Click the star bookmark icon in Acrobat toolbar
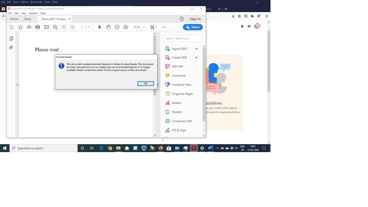The height and width of the screenshot is (207, 368). (20, 27)
